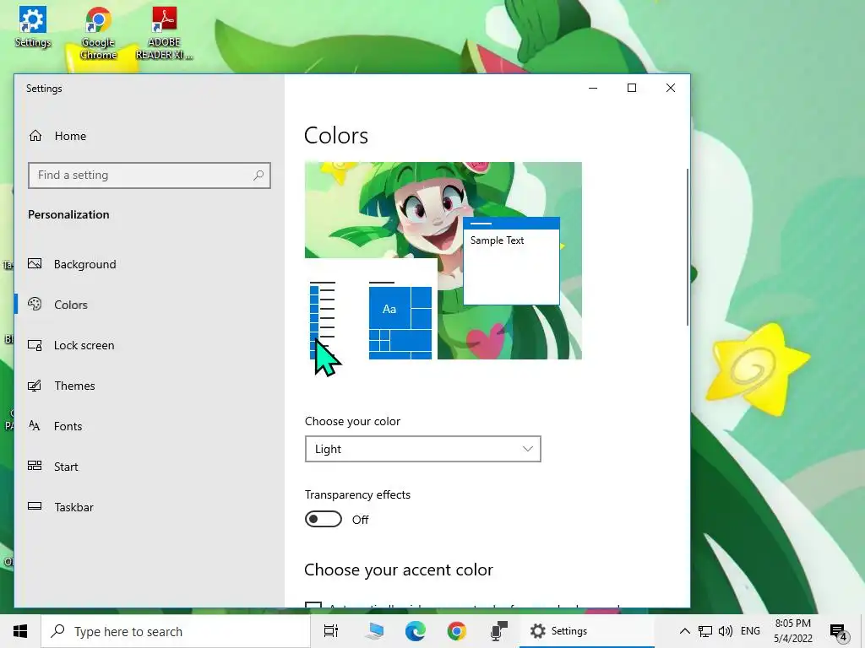Launch Google Chrome from the taskbar
The width and height of the screenshot is (865, 648).
[x=457, y=631]
